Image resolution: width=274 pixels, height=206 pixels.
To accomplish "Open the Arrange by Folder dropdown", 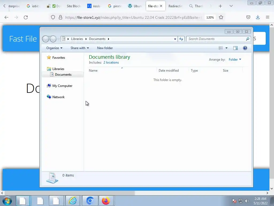I will (x=235, y=60).
